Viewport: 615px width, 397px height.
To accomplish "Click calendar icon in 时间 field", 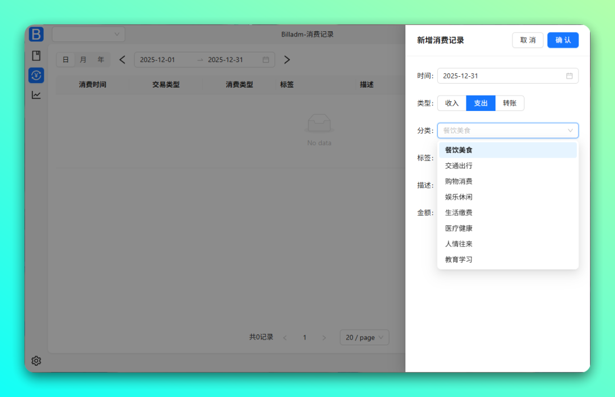I will (569, 76).
